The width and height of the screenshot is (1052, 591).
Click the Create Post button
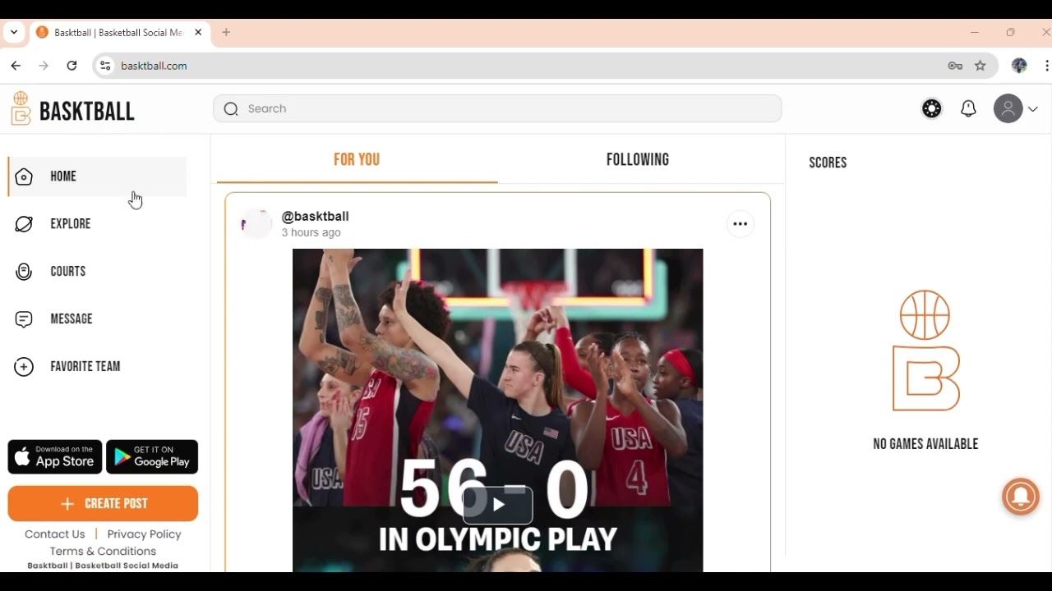[103, 504]
